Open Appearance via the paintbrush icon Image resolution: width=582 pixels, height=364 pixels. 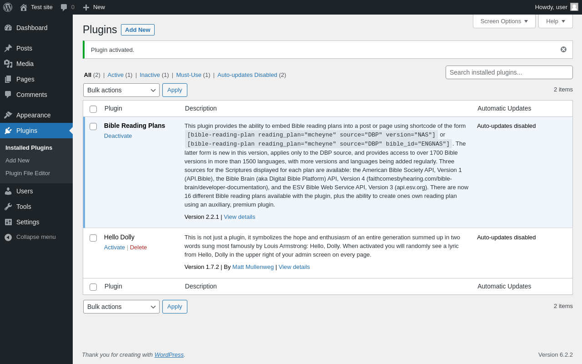[x=8, y=115]
